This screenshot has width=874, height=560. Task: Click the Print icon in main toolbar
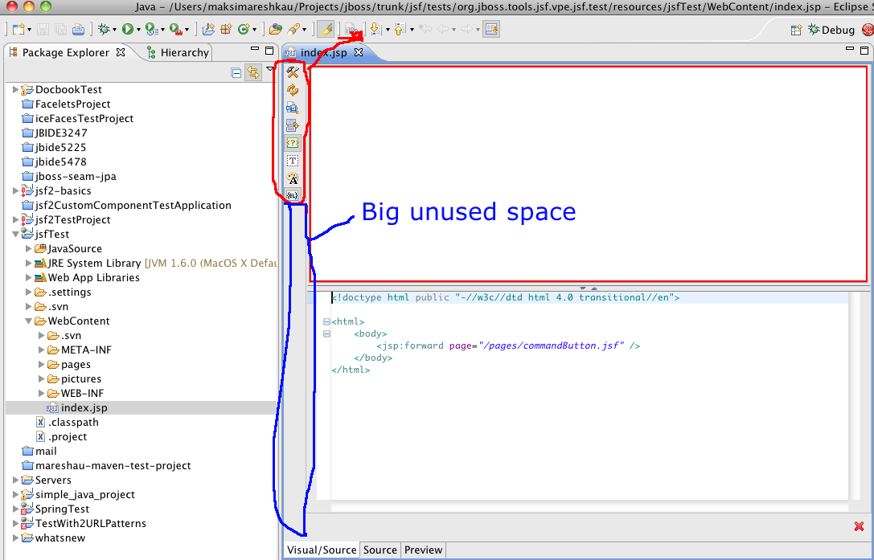tap(79, 29)
